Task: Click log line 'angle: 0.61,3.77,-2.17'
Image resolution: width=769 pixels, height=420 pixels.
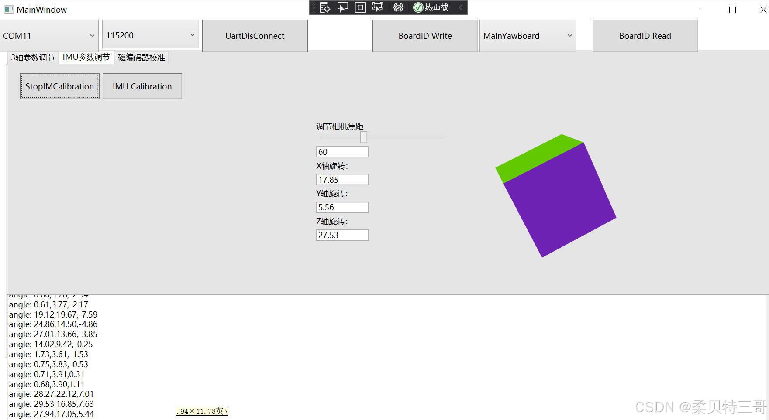Action: (x=48, y=304)
